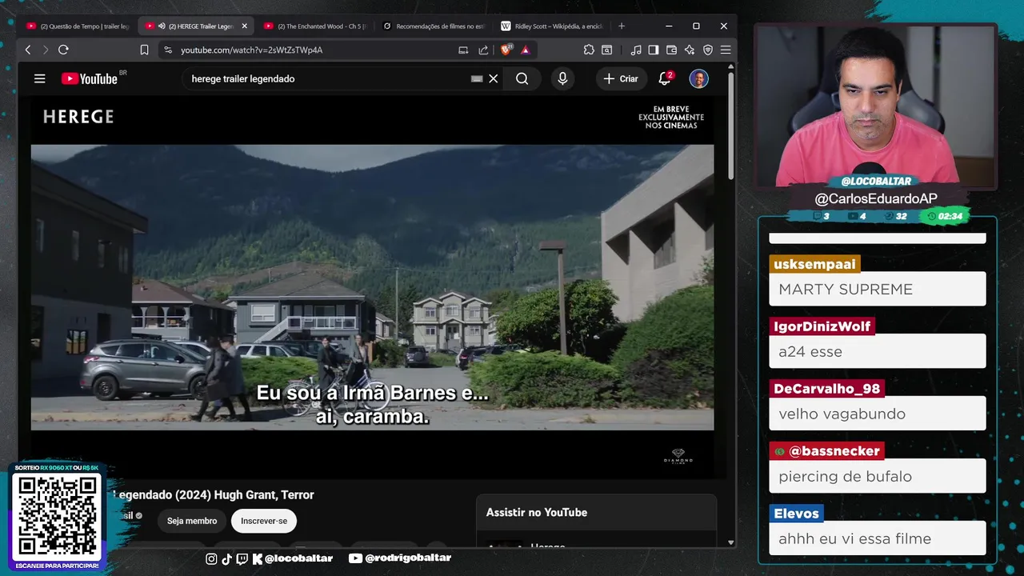1024x576 pixels.
Task: Click the IgorDinizWolf chat username
Action: (x=822, y=326)
